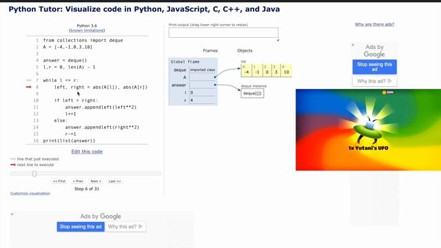
Task: Click code line 'answer.appendleft(left**2)'
Action: coord(101,107)
